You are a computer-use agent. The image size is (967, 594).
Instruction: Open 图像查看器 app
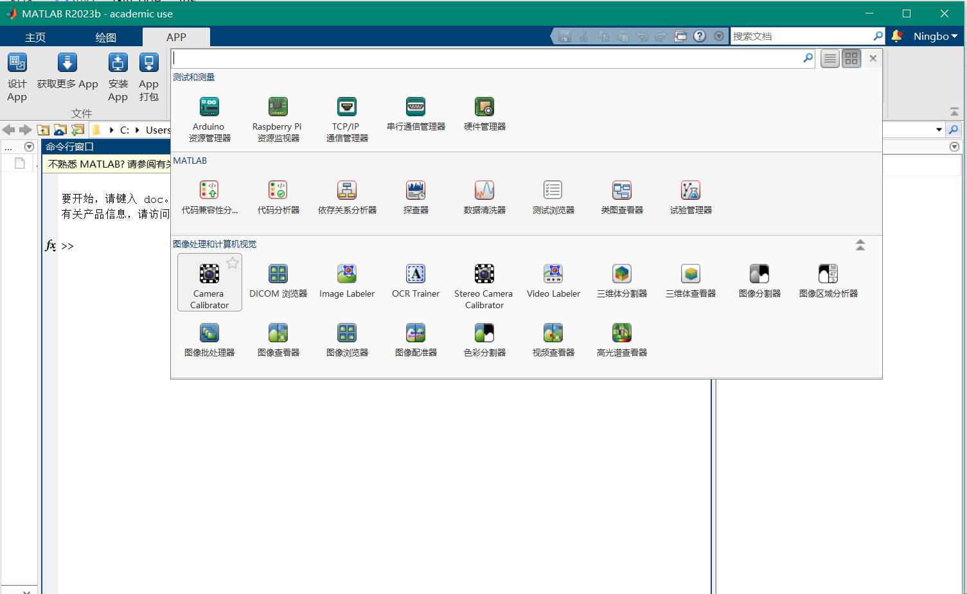(278, 340)
